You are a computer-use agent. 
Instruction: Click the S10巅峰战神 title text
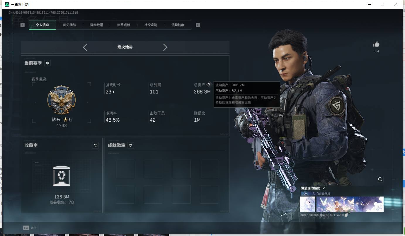coord(321,194)
